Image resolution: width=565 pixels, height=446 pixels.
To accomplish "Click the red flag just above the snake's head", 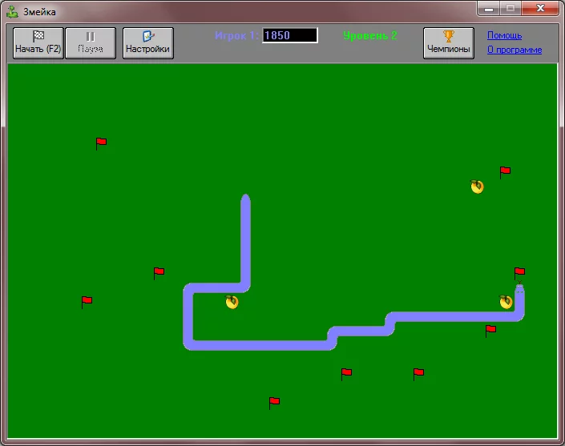I will coord(519,273).
